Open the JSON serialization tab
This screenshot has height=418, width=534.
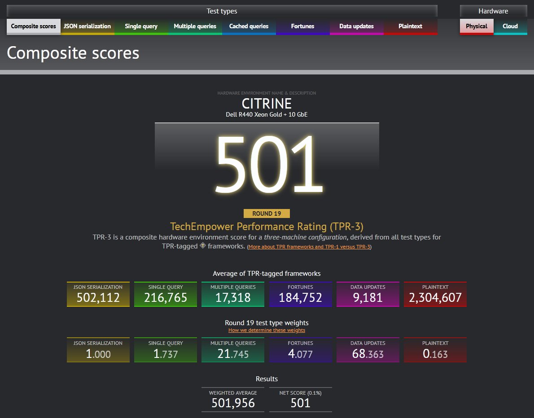87,26
